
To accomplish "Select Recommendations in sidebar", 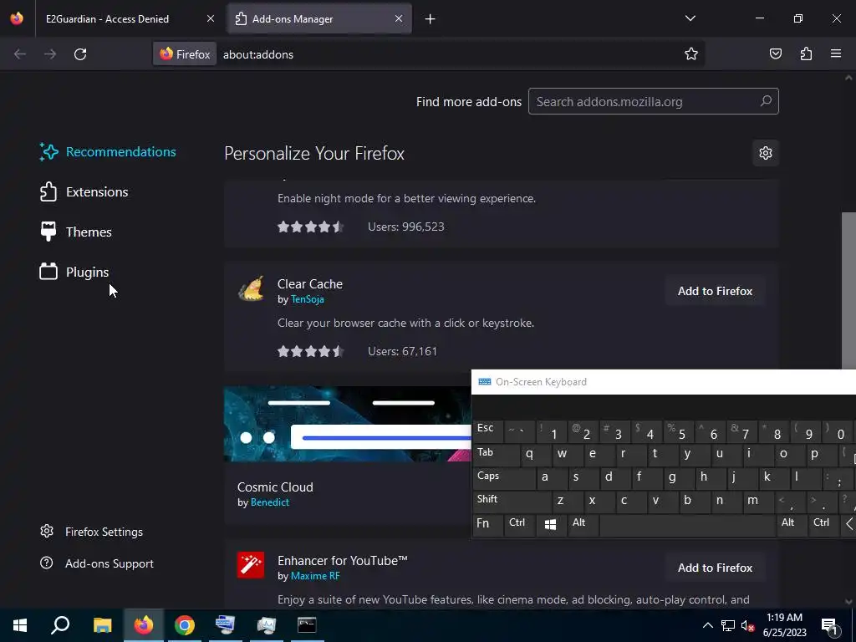I will [108, 152].
